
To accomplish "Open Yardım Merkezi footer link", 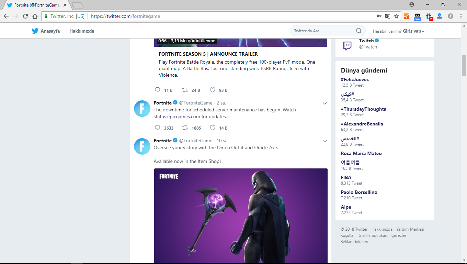I will coord(410,229).
